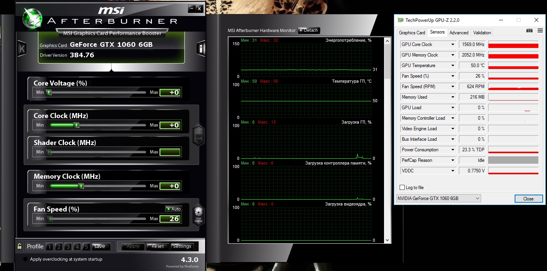Open the Validation tab in GPU-Z
The width and height of the screenshot is (547, 271).
(x=482, y=33)
